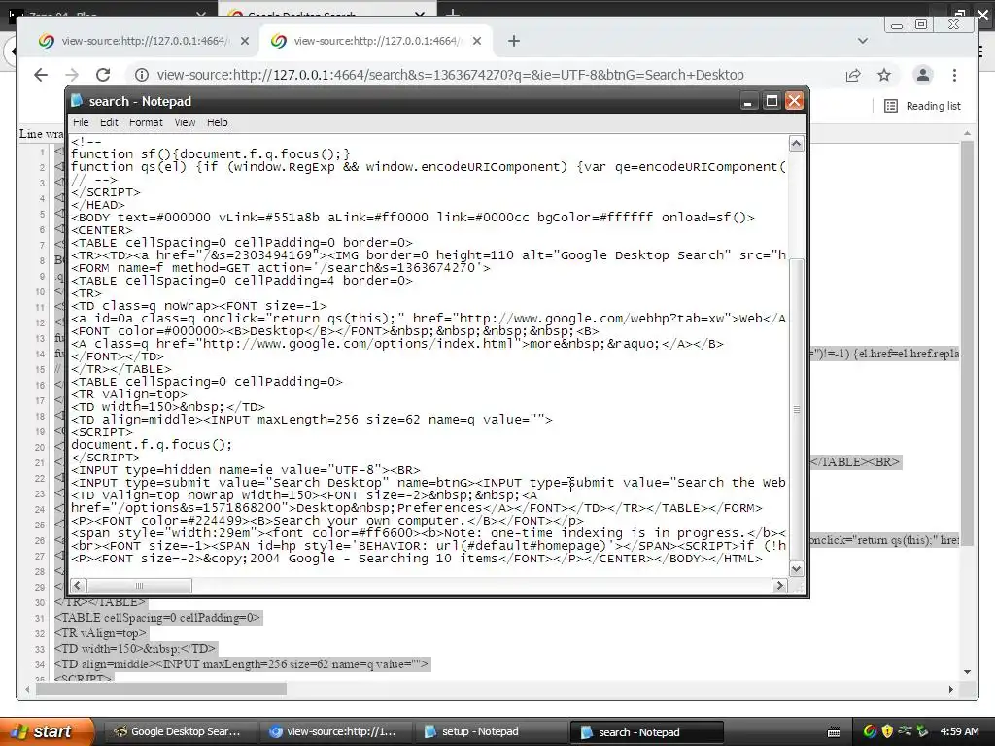Image resolution: width=995 pixels, height=746 pixels.
Task: Share this page icon in address bar
Action: pos(853,75)
